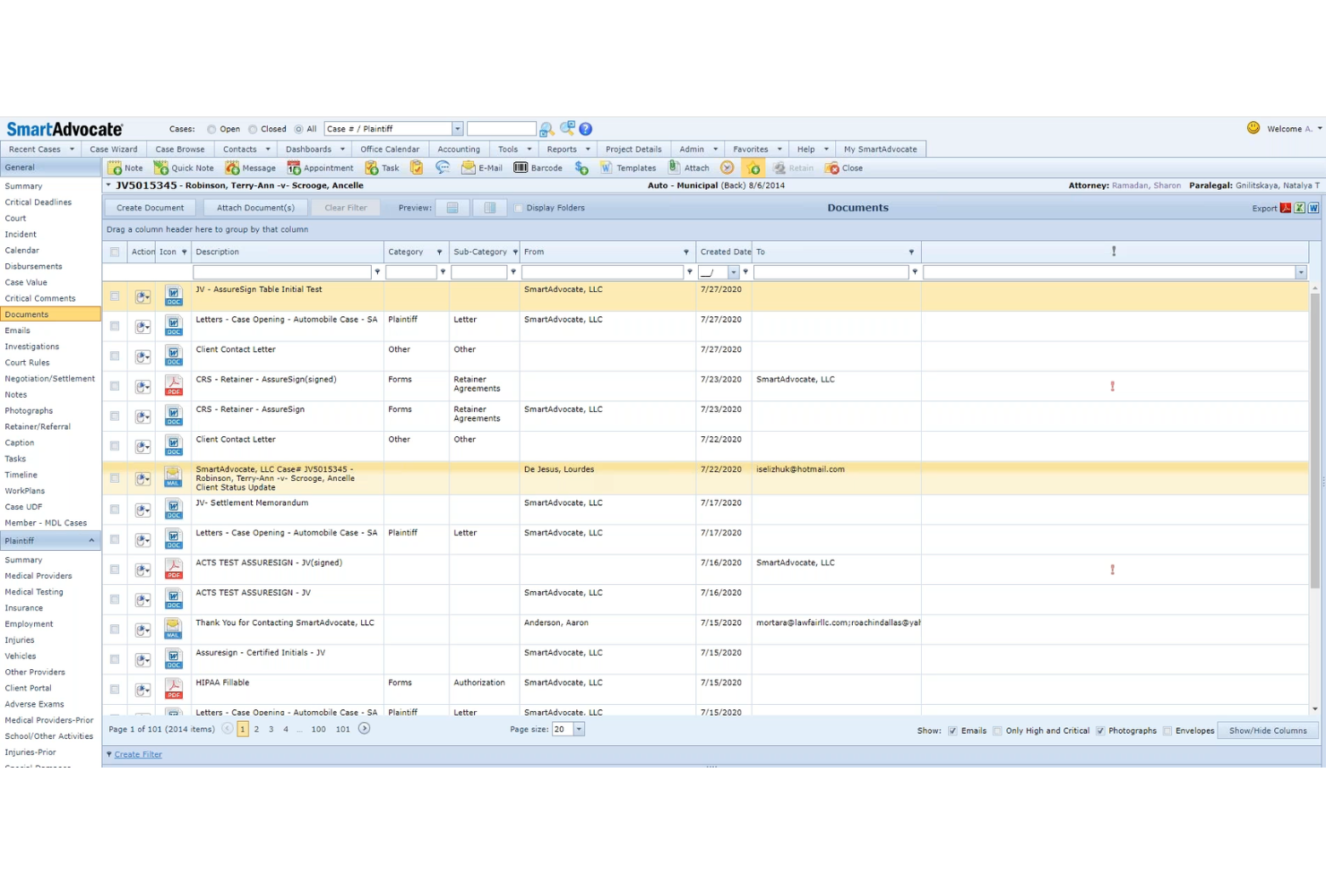Open Sub-Category column header dropdown
This screenshot has width=1326, height=884.
[515, 252]
